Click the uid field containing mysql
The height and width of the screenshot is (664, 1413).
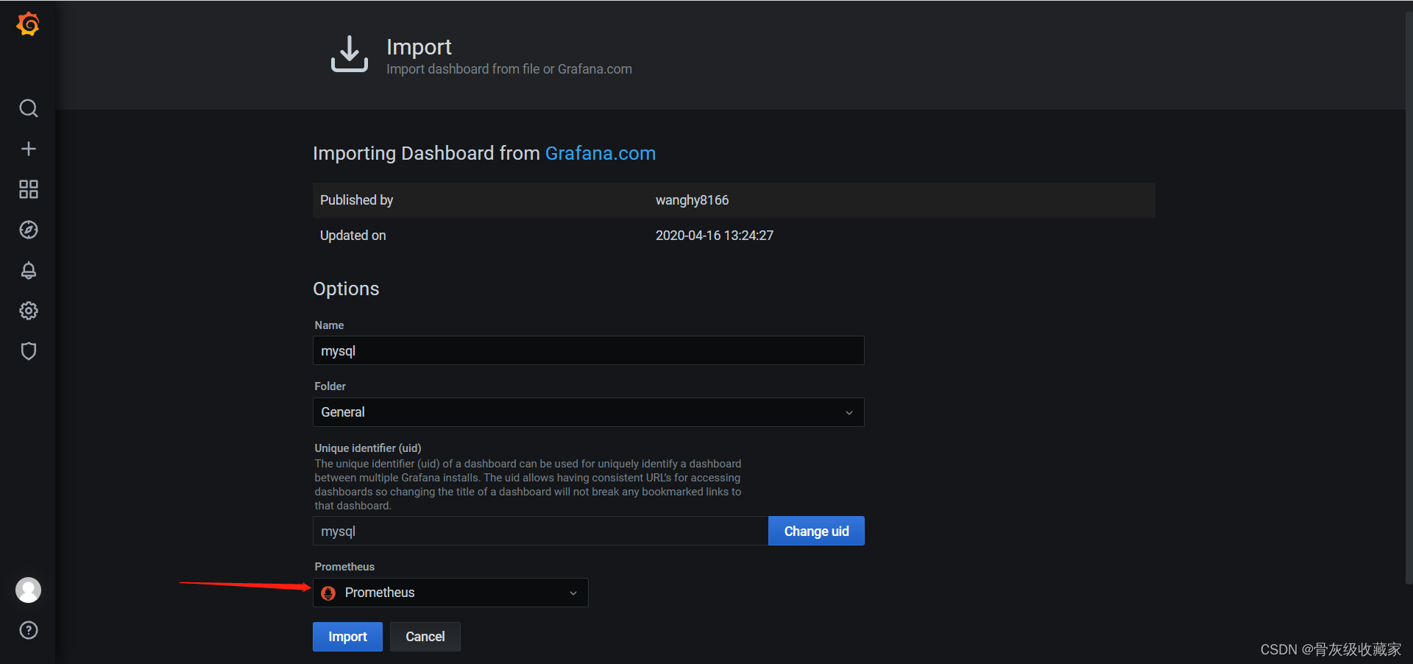540,531
